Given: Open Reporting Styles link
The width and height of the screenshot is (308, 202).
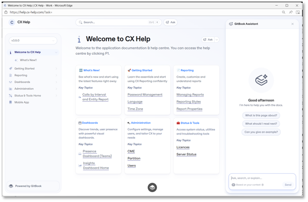Looking at the screenshot, I should [x=188, y=102].
